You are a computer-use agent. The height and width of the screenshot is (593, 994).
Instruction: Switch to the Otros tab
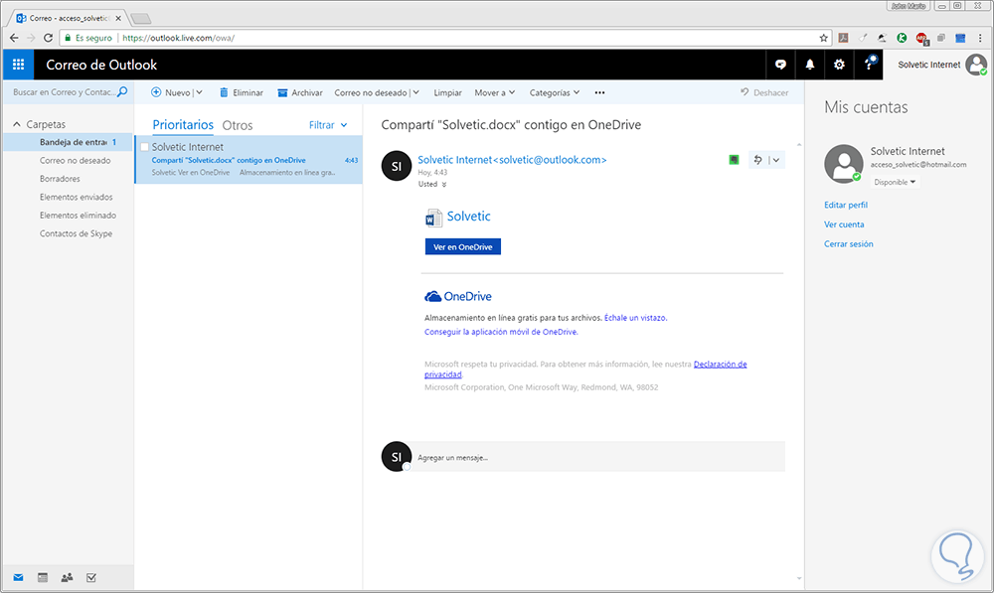click(238, 125)
